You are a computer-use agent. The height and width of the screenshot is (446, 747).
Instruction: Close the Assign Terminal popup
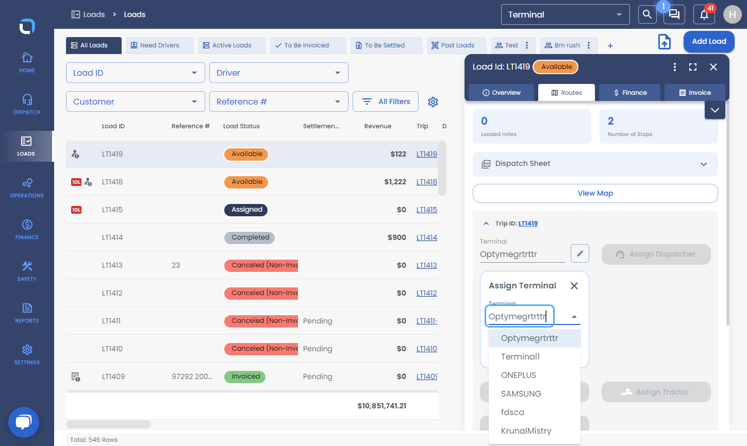pyautogui.click(x=574, y=286)
